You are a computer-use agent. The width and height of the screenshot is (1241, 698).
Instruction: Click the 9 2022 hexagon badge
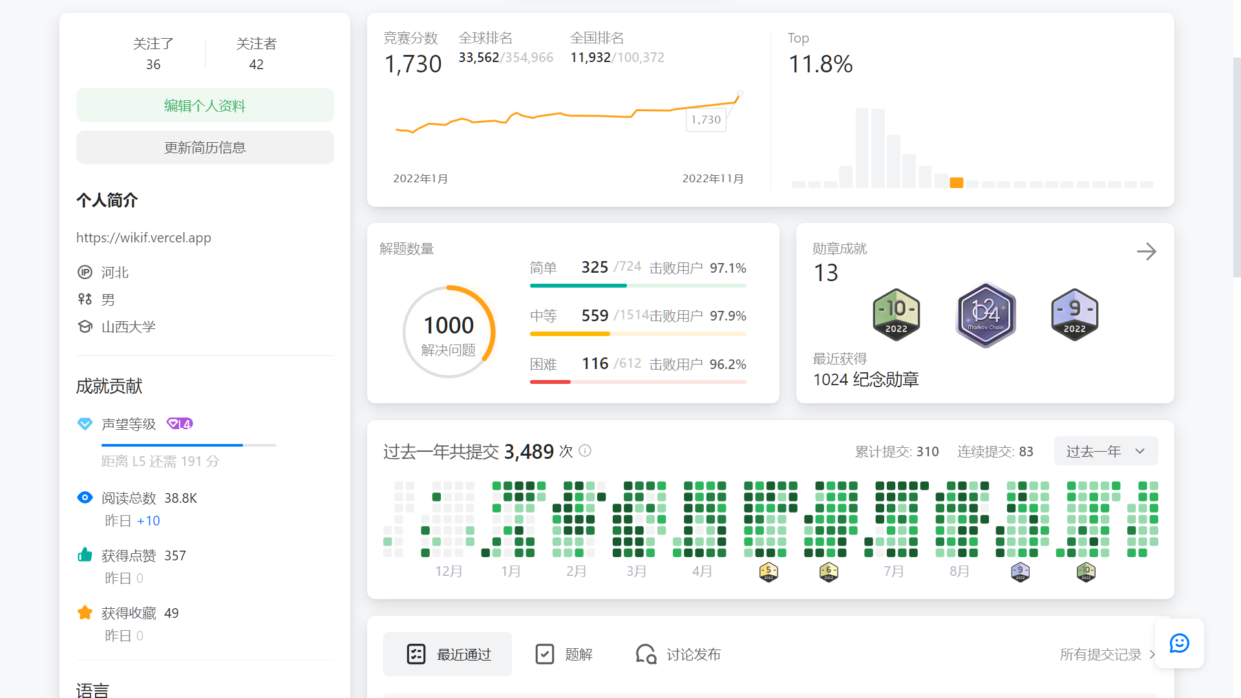click(1074, 315)
